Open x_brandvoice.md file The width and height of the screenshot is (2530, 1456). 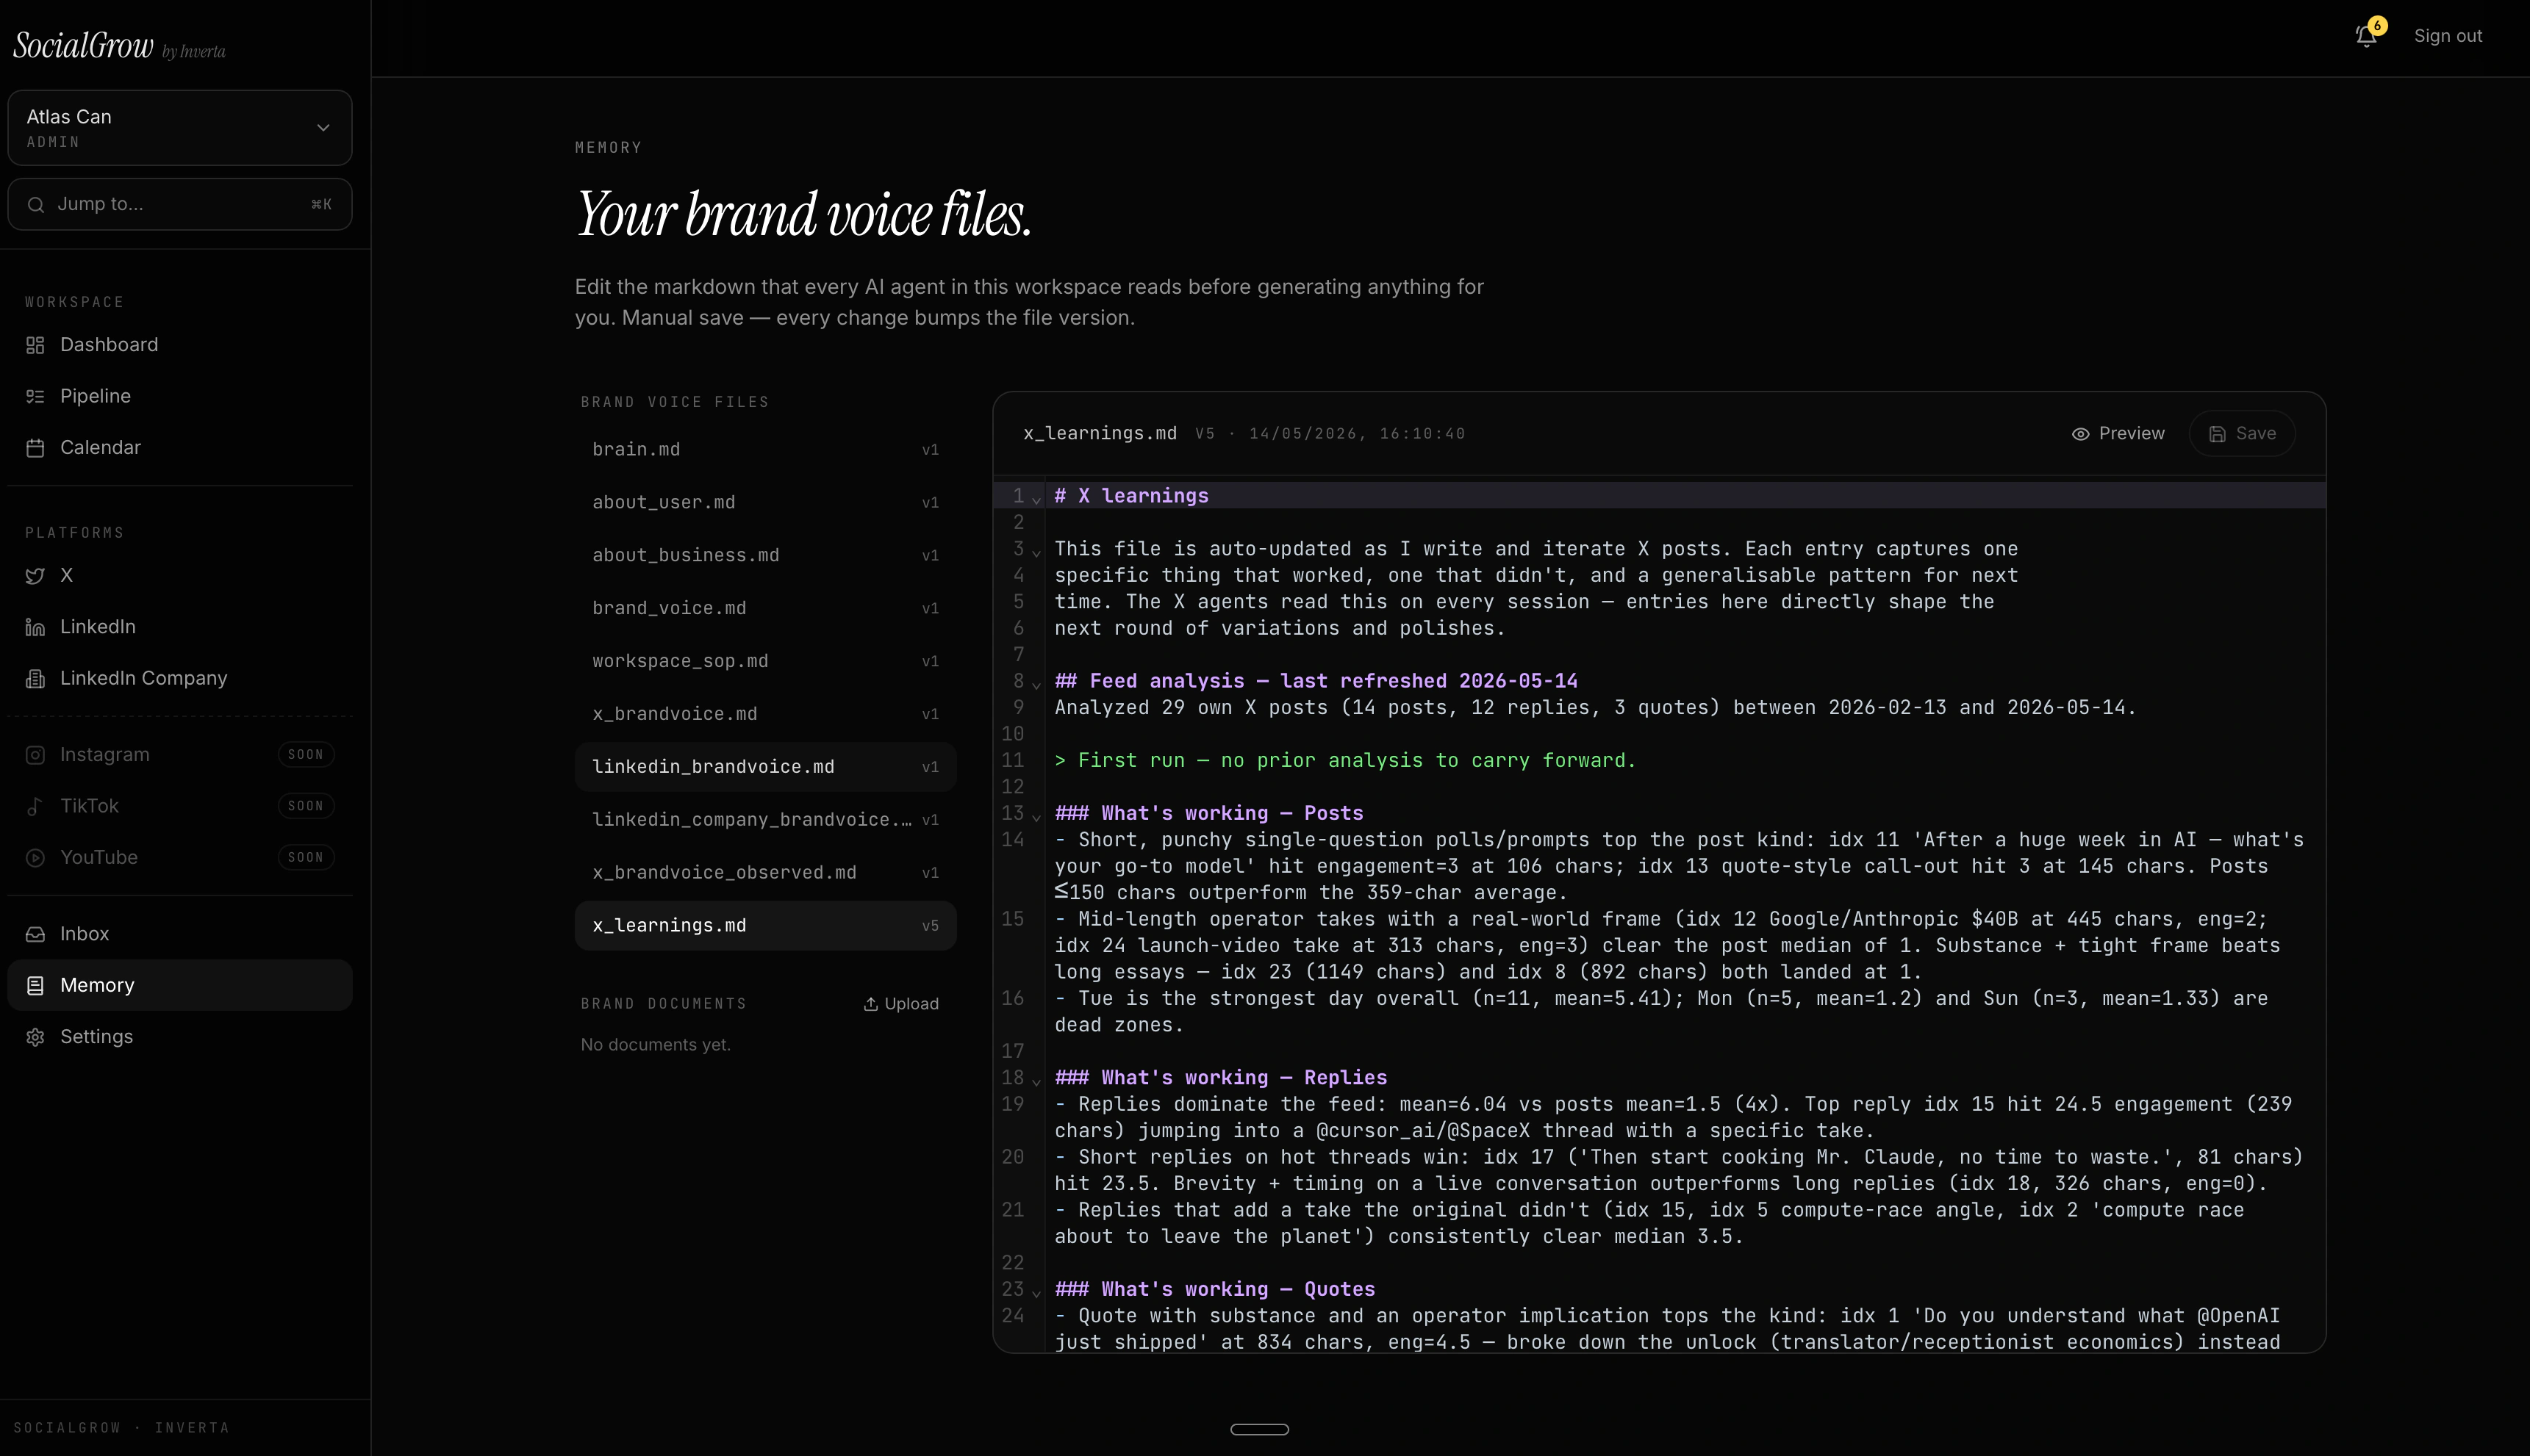coord(765,715)
